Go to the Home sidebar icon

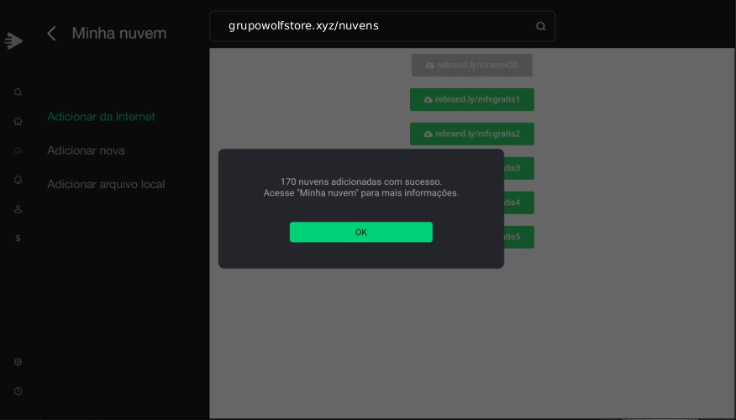coord(18,121)
